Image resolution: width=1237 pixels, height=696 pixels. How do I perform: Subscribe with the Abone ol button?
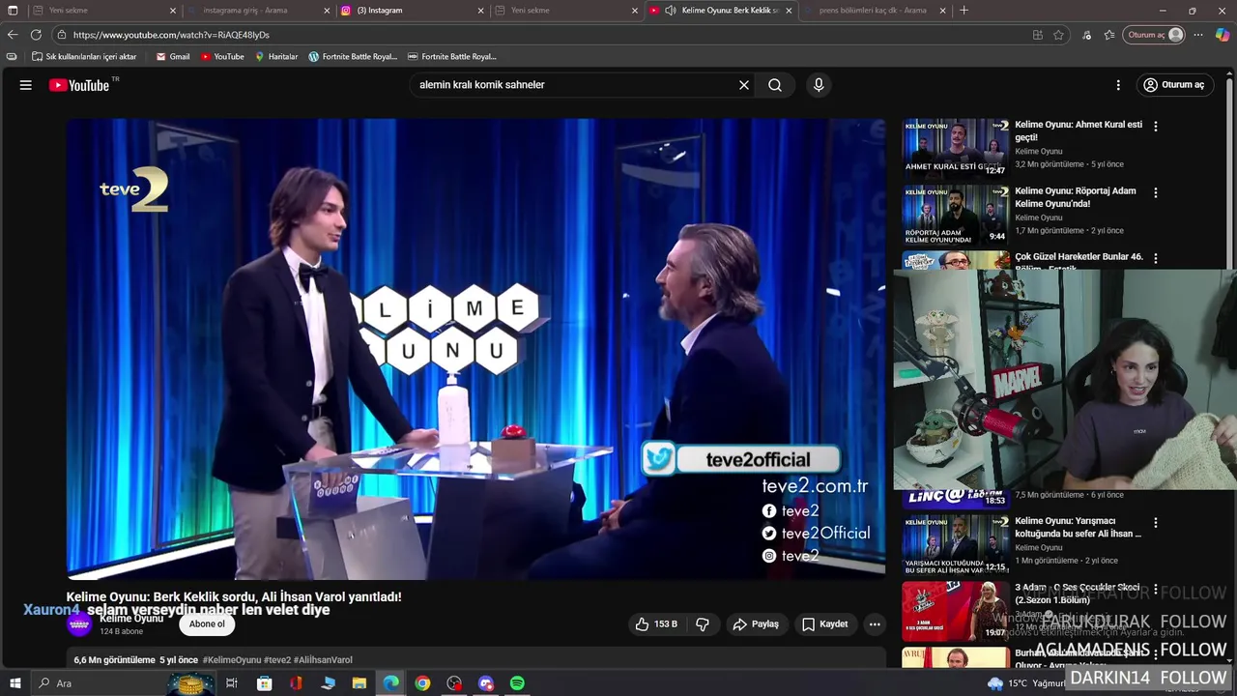tap(207, 624)
